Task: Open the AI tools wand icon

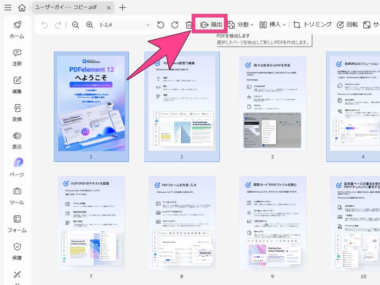Action: point(17,275)
